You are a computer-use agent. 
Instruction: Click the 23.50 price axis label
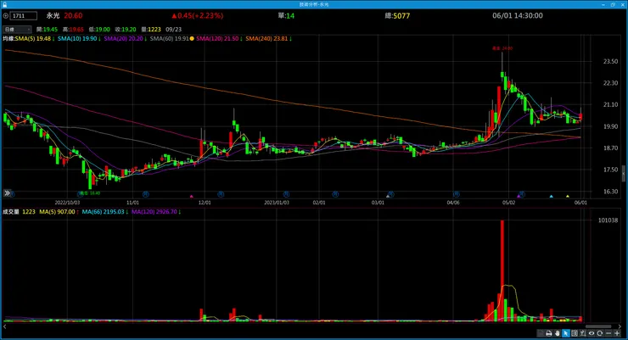pyautogui.click(x=610, y=61)
